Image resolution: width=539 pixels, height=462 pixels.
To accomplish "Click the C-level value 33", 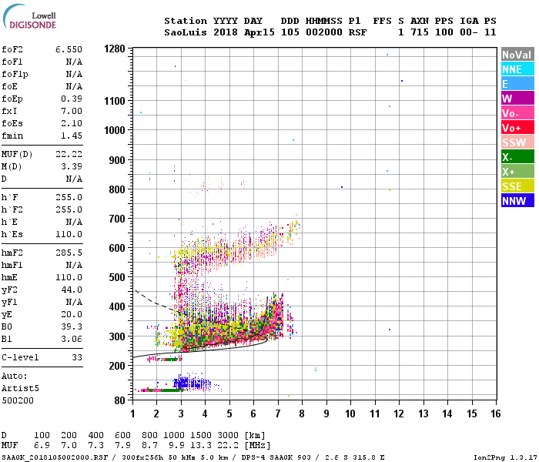I will coord(77,357).
